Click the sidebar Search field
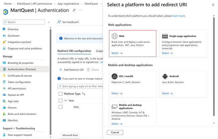 [x=24, y=22]
